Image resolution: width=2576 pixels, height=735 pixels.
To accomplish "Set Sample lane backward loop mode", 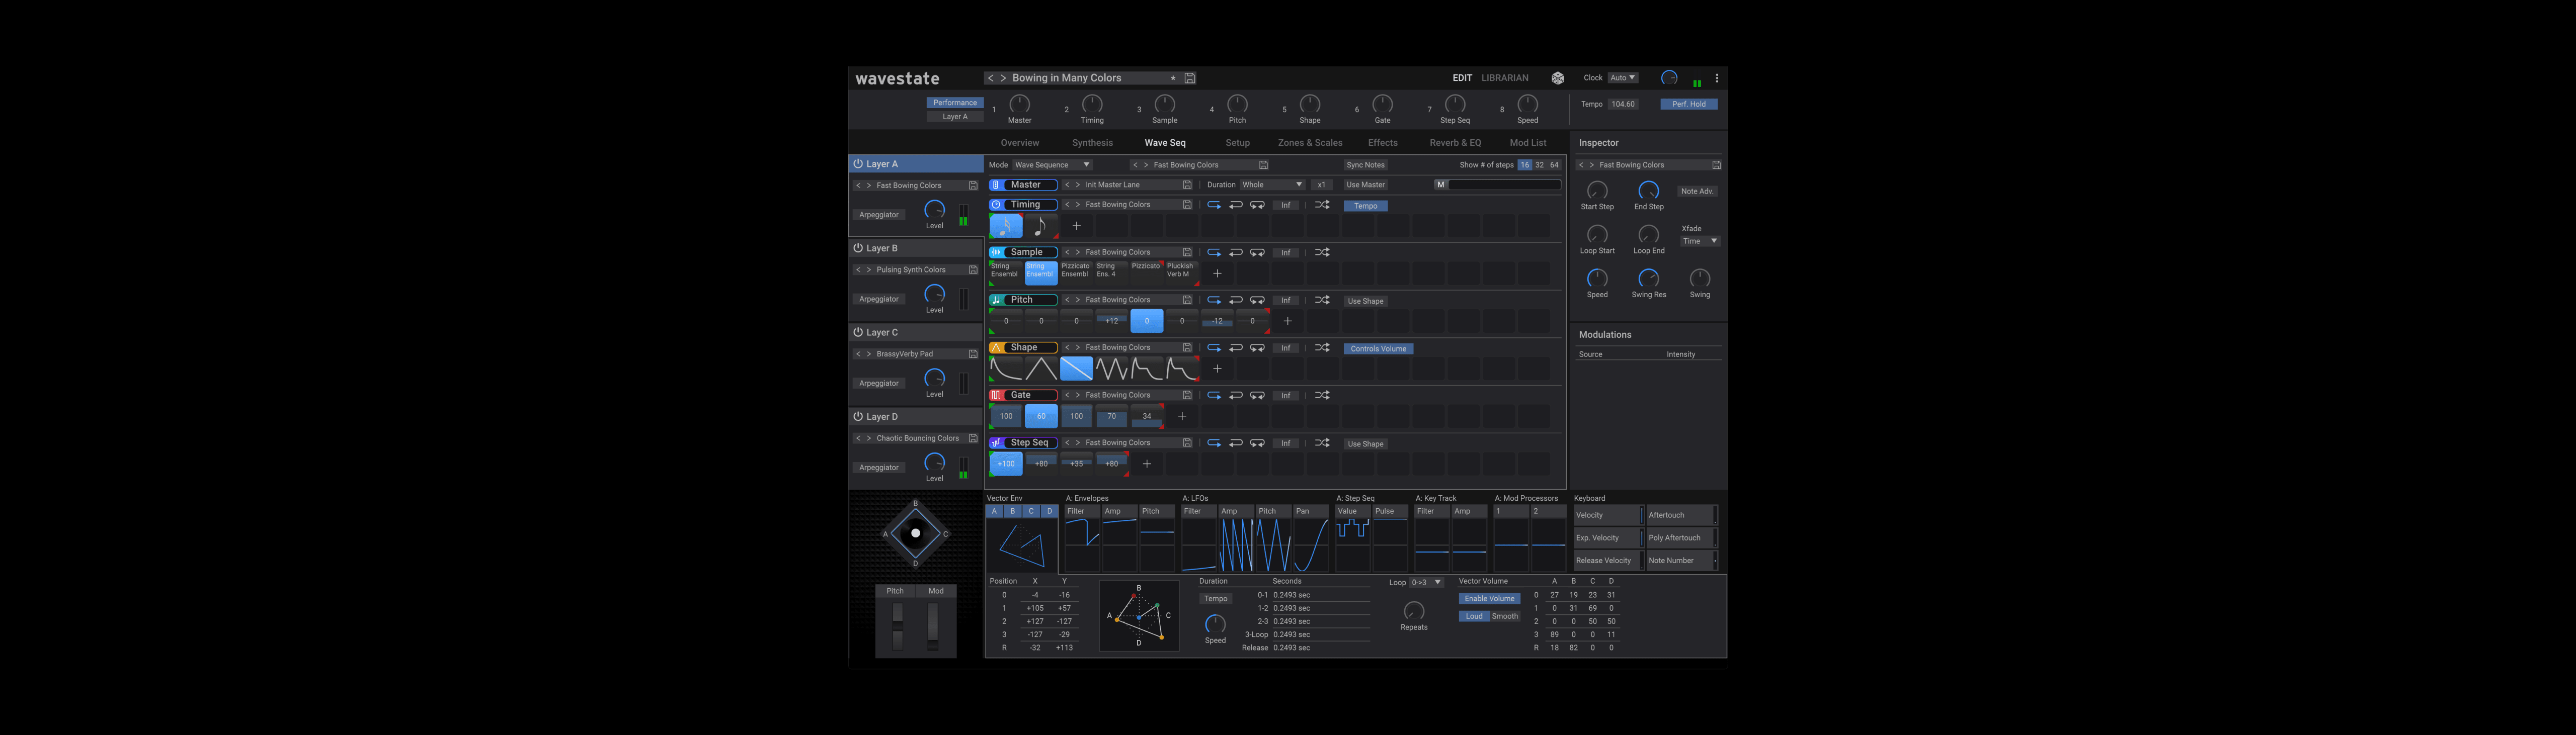I will [x=1236, y=253].
